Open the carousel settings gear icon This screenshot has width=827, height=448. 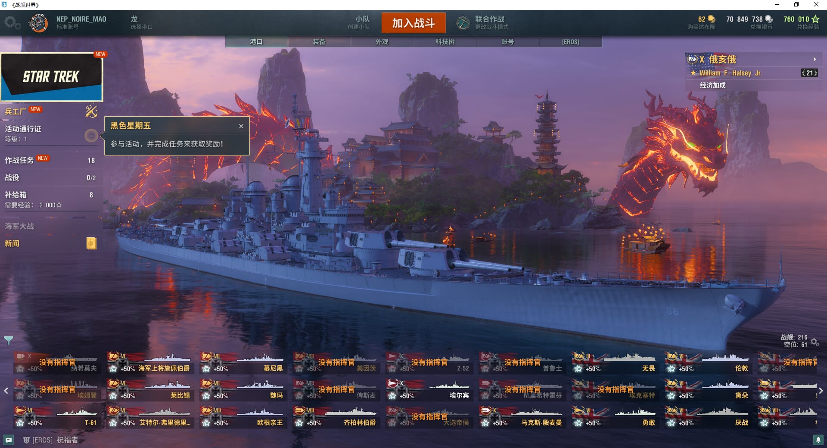(x=815, y=342)
